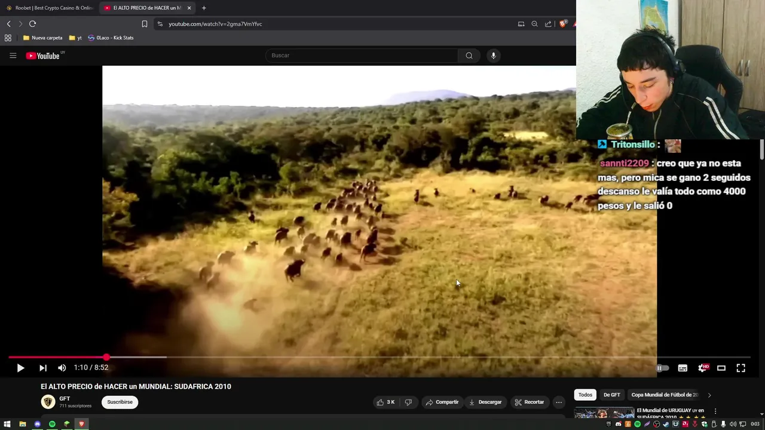The height and width of the screenshot is (430, 765).
Task: Mute the video volume
Action: (62, 368)
